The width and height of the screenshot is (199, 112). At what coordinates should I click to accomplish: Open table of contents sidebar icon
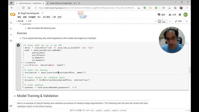11,23
